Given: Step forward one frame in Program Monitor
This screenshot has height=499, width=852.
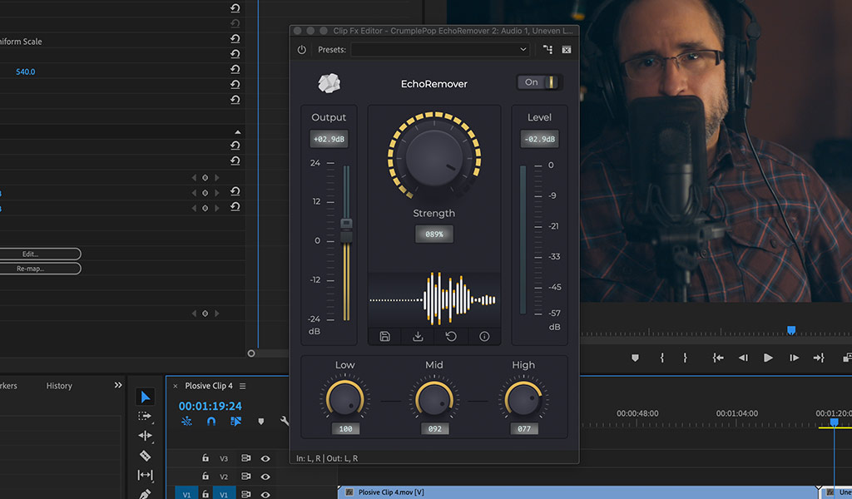Looking at the screenshot, I should (794, 358).
